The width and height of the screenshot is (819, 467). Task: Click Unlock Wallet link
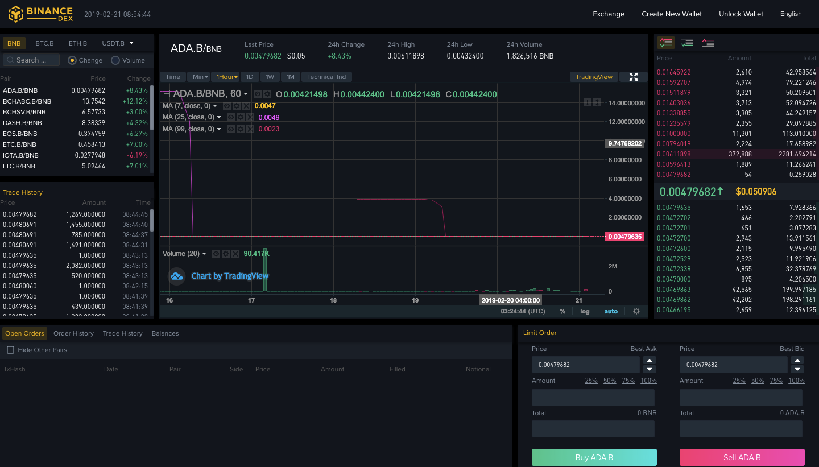click(x=741, y=14)
